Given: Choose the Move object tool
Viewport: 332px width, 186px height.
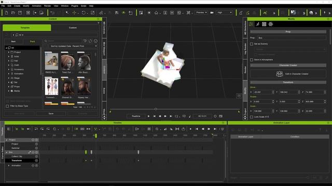Looking at the screenshot, I should coord(74,12).
